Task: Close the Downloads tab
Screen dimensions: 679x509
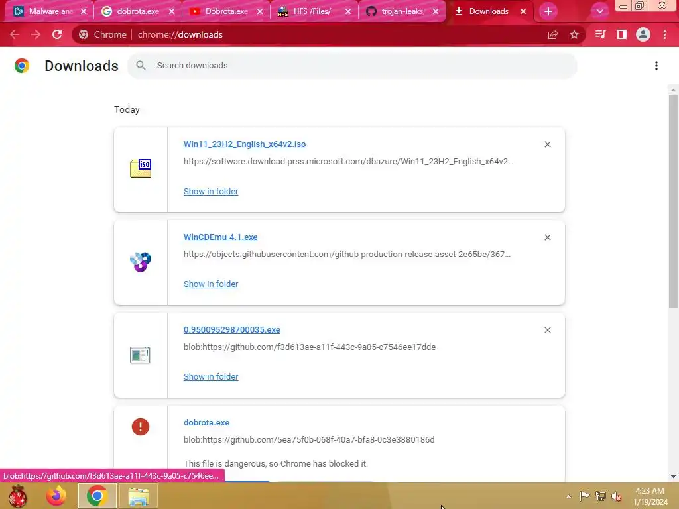Action: pos(523,11)
